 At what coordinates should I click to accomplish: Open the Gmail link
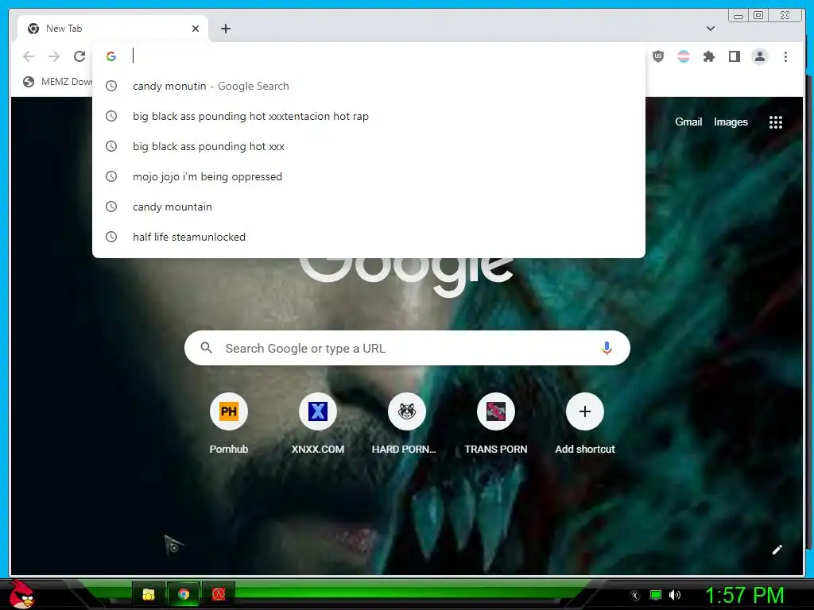[x=688, y=122]
